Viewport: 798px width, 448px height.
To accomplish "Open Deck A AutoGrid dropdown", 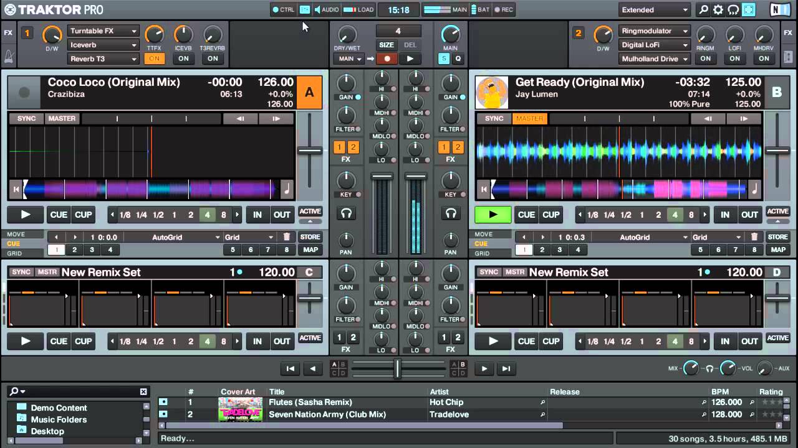I will coord(173,237).
